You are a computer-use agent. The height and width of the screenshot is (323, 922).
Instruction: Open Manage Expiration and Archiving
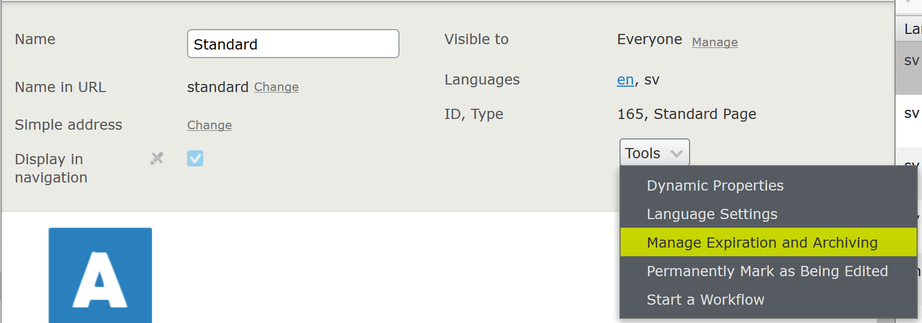(762, 243)
